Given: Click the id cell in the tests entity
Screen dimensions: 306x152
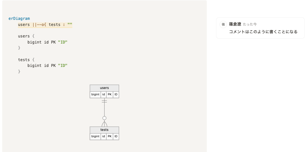Looking at the screenshot, I should click(103, 136).
